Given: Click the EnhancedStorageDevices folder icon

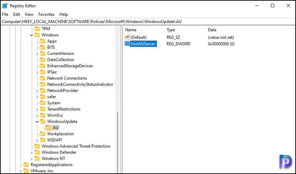Looking at the screenshot, I should point(43,66).
